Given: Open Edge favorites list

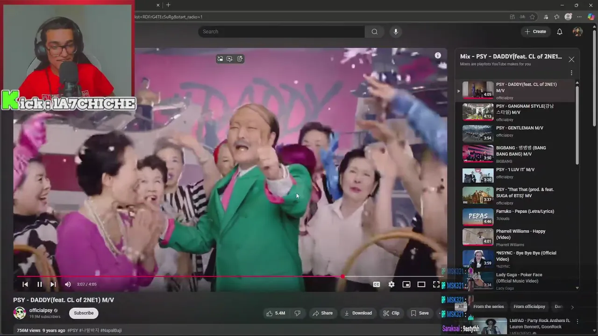Looking at the screenshot, I should point(557,17).
